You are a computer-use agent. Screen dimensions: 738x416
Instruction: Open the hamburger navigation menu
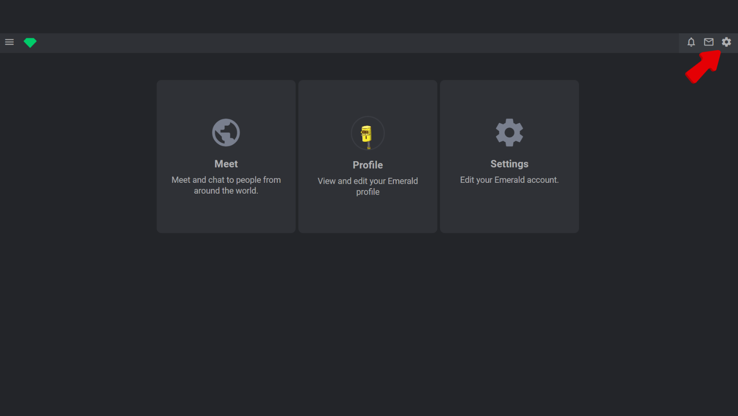point(9,42)
